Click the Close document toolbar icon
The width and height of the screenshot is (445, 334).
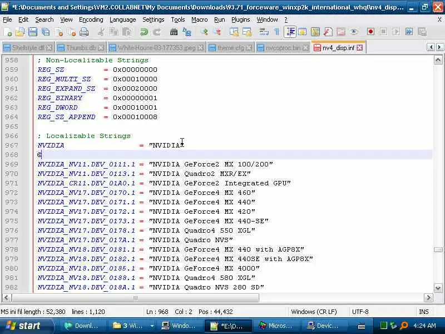click(x=59, y=32)
